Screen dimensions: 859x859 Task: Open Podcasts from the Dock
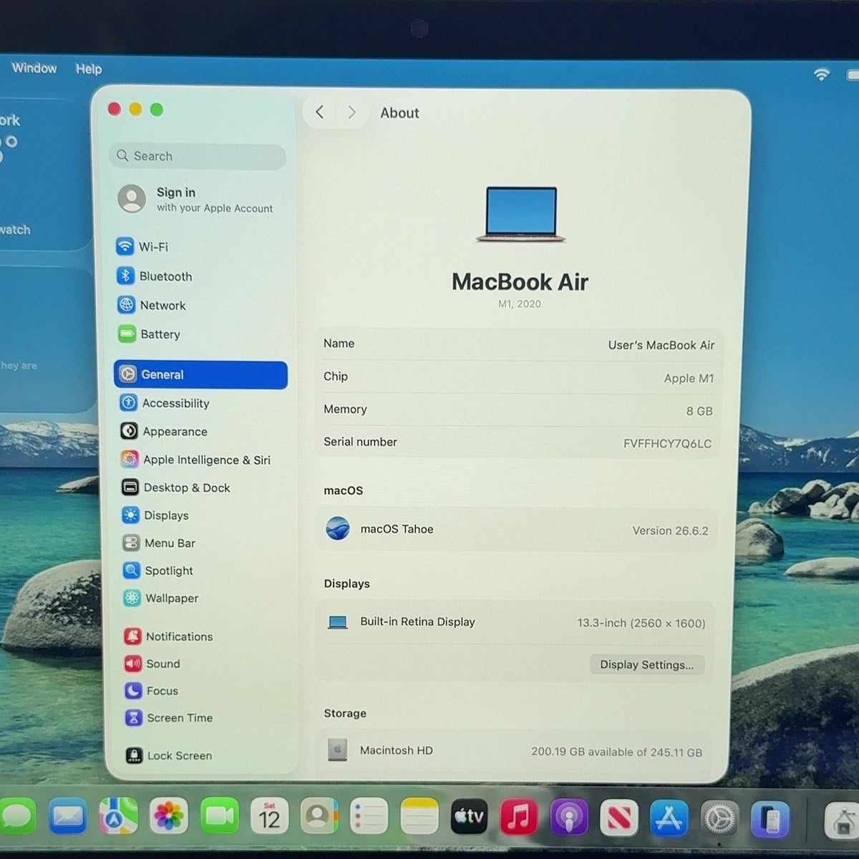click(569, 817)
